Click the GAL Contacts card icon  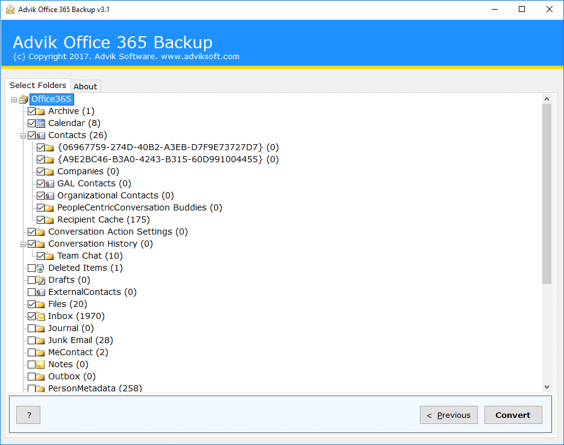[49, 184]
